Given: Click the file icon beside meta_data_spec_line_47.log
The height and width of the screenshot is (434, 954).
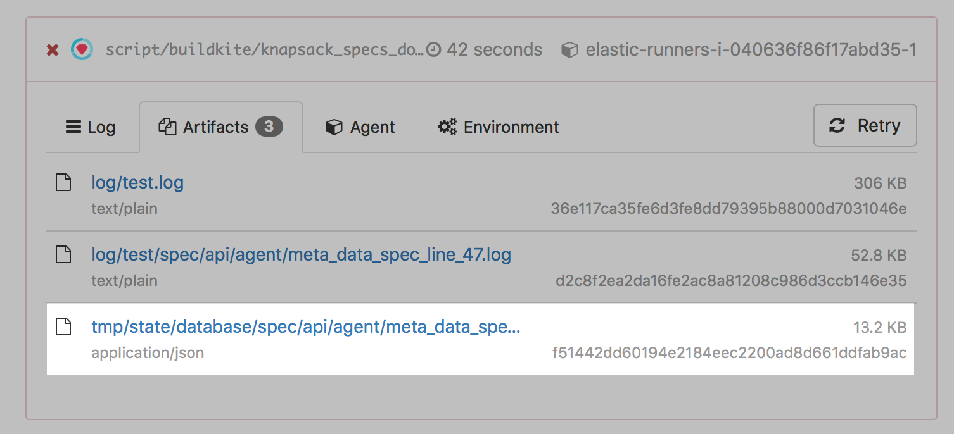Looking at the screenshot, I should click(x=63, y=254).
